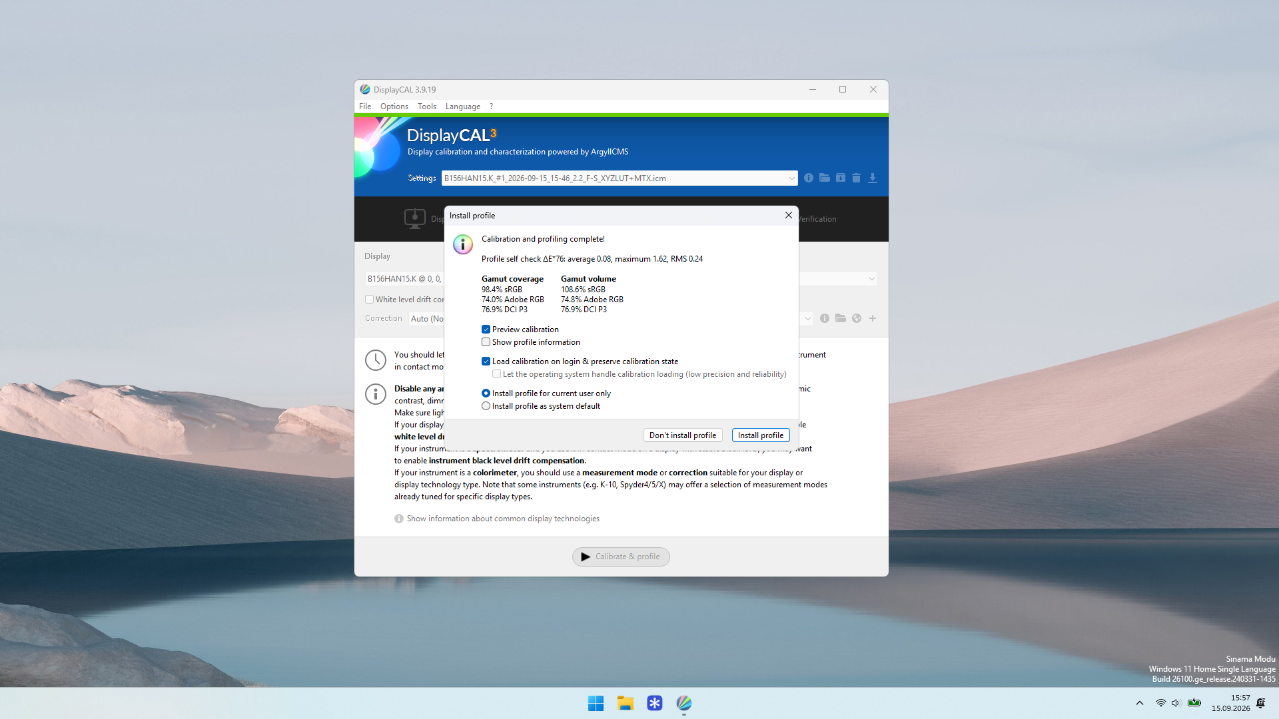Click the Display & instrument monitor icon
This screenshot has height=719, width=1279.
(414, 218)
